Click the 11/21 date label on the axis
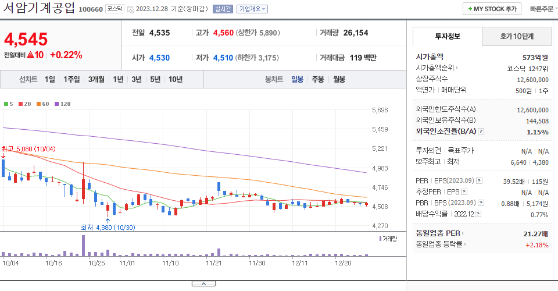This screenshot has height=291, width=558. point(213,263)
